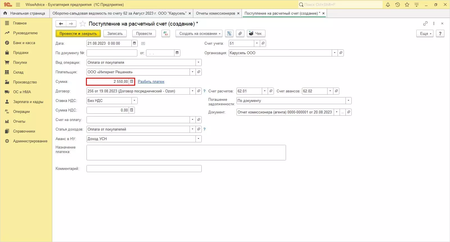Click Провести и закрыть button
This screenshot has width=450, height=242.
point(78,33)
